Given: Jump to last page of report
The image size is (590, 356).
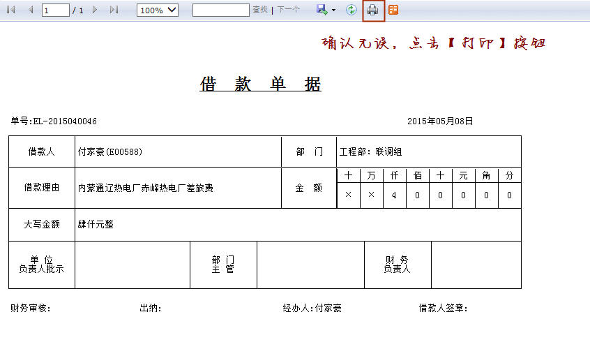Looking at the screenshot, I should (114, 10).
